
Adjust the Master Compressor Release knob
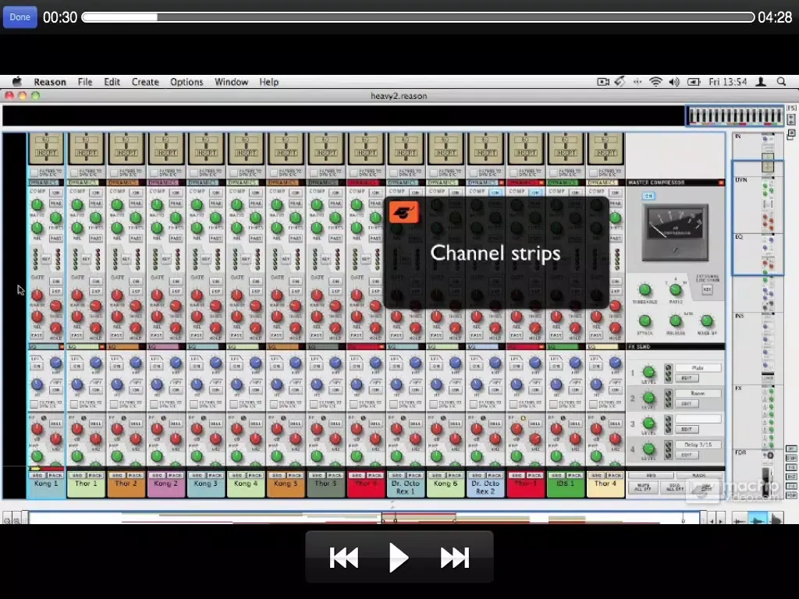tap(676, 321)
